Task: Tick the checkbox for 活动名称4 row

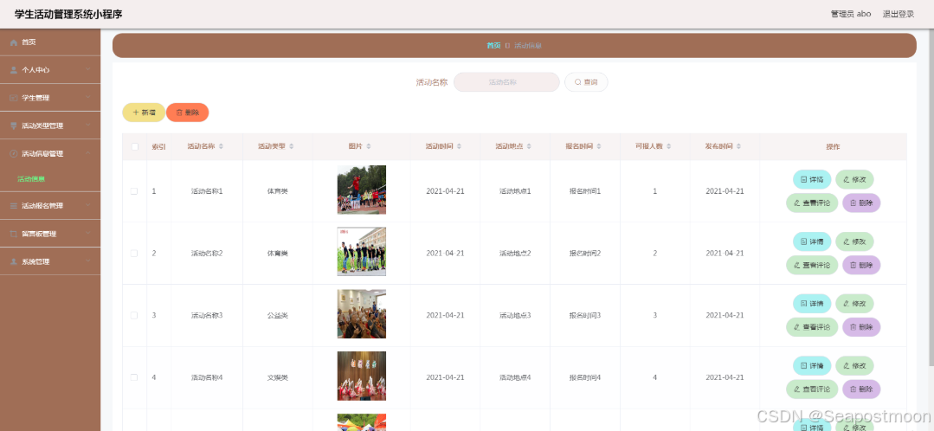Action: (x=134, y=377)
